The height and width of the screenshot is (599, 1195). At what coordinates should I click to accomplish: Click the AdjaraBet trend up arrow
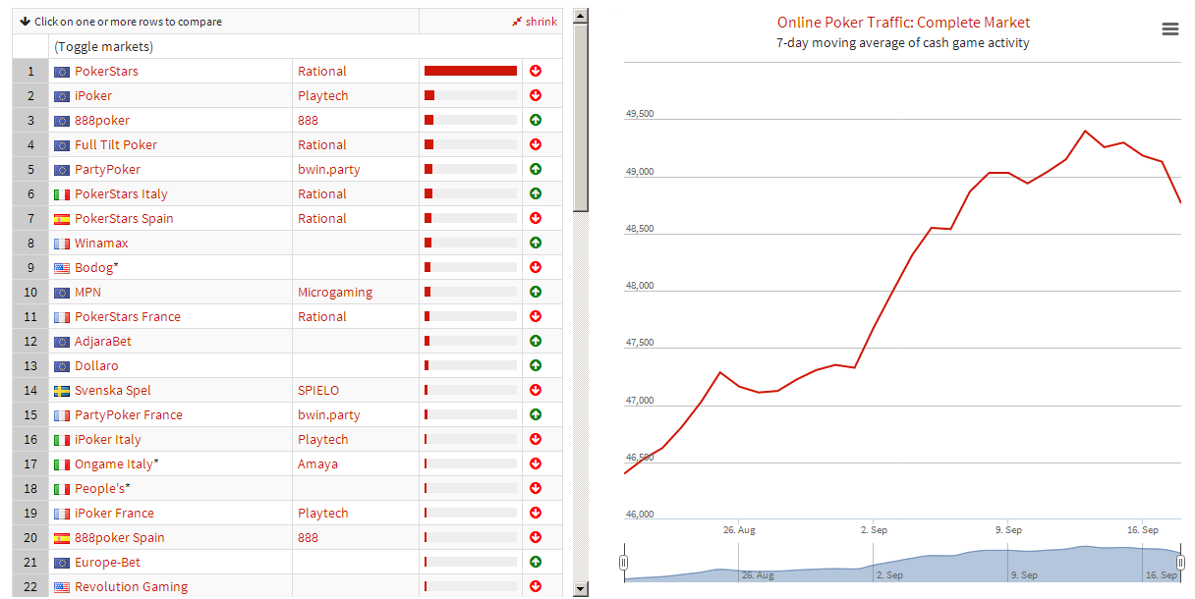536,341
